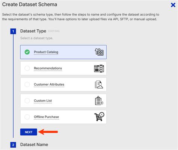Screen dimensions: 178x150
Task: Click the Recommendations label text
Action: [x=48, y=68]
